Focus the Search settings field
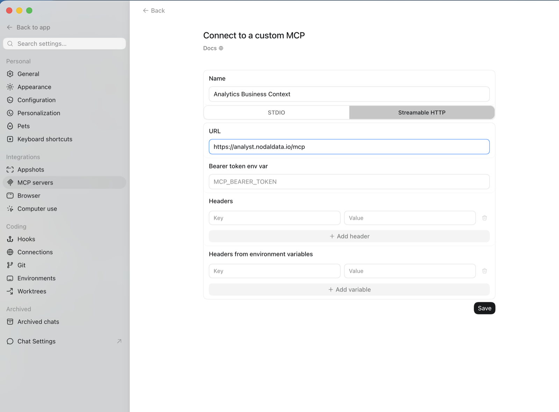 point(64,44)
